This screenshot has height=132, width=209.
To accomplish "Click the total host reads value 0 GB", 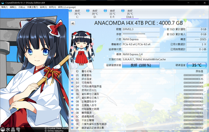I will point(197,29).
